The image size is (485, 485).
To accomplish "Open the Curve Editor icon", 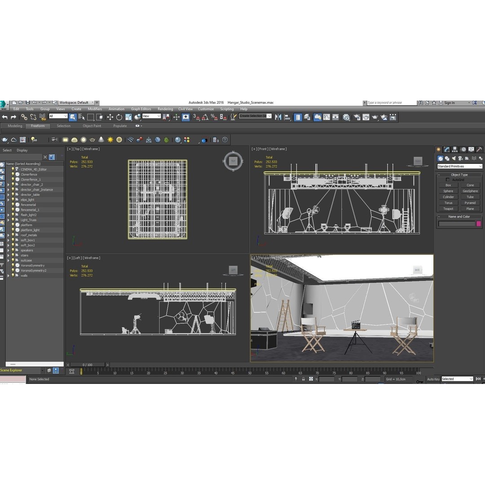I will [326, 117].
